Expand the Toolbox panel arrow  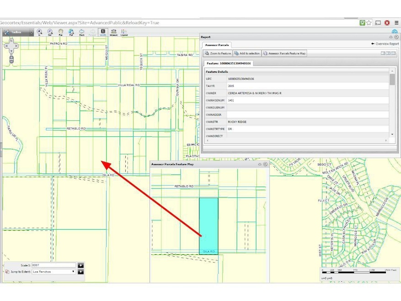click(x=32, y=32)
